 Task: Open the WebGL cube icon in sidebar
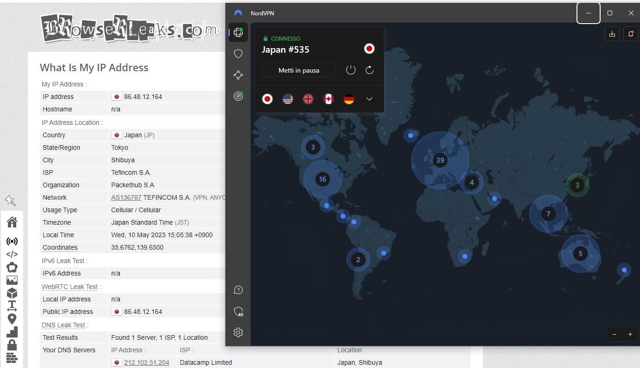pos(12,293)
